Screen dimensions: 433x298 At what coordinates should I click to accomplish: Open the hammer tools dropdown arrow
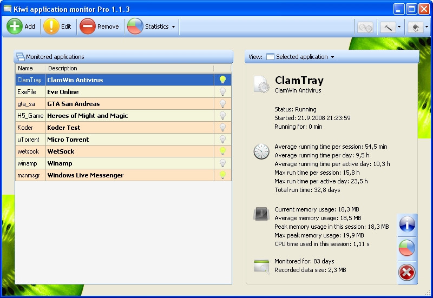pyautogui.click(x=399, y=27)
